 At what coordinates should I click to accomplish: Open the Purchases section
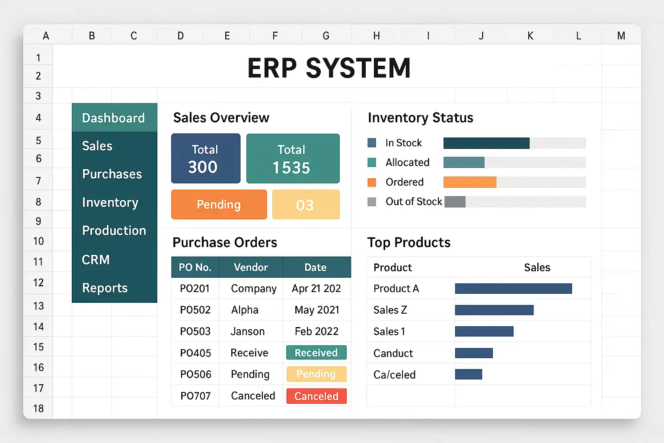pos(112,174)
